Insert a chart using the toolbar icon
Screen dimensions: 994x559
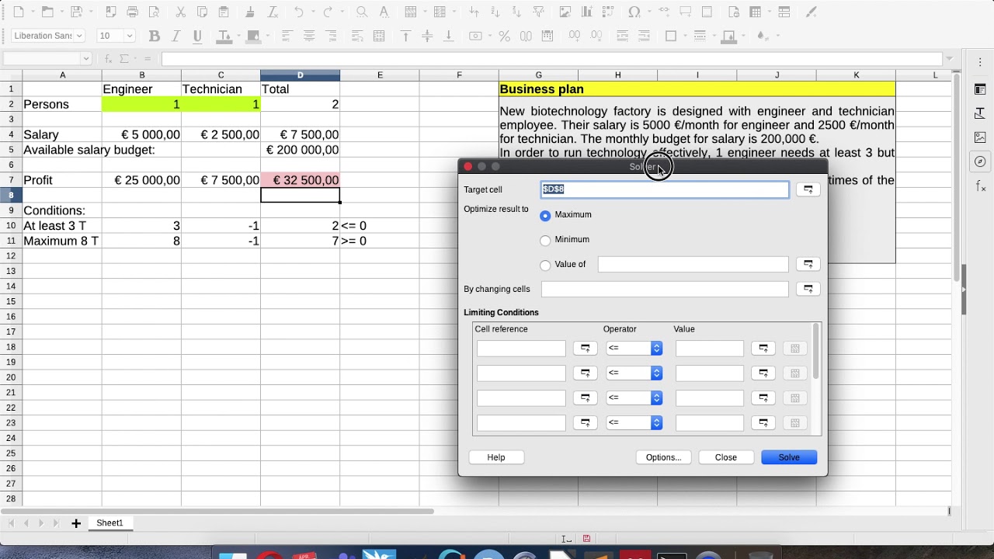tap(587, 12)
